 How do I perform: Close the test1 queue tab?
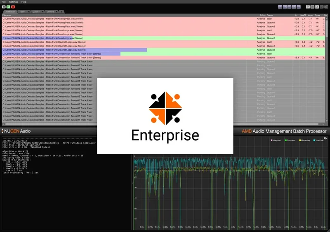click(29, 12)
